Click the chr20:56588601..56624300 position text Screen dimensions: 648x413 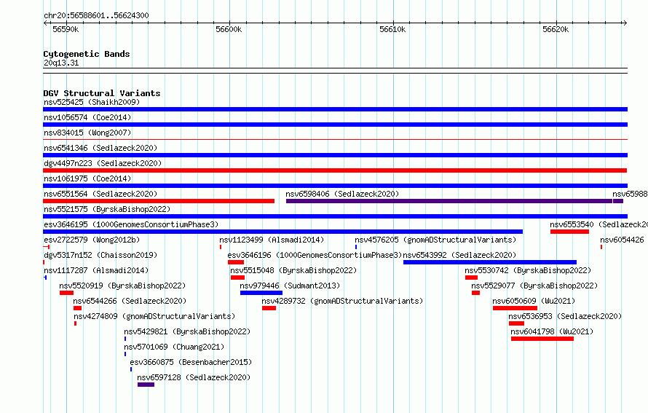96,15
